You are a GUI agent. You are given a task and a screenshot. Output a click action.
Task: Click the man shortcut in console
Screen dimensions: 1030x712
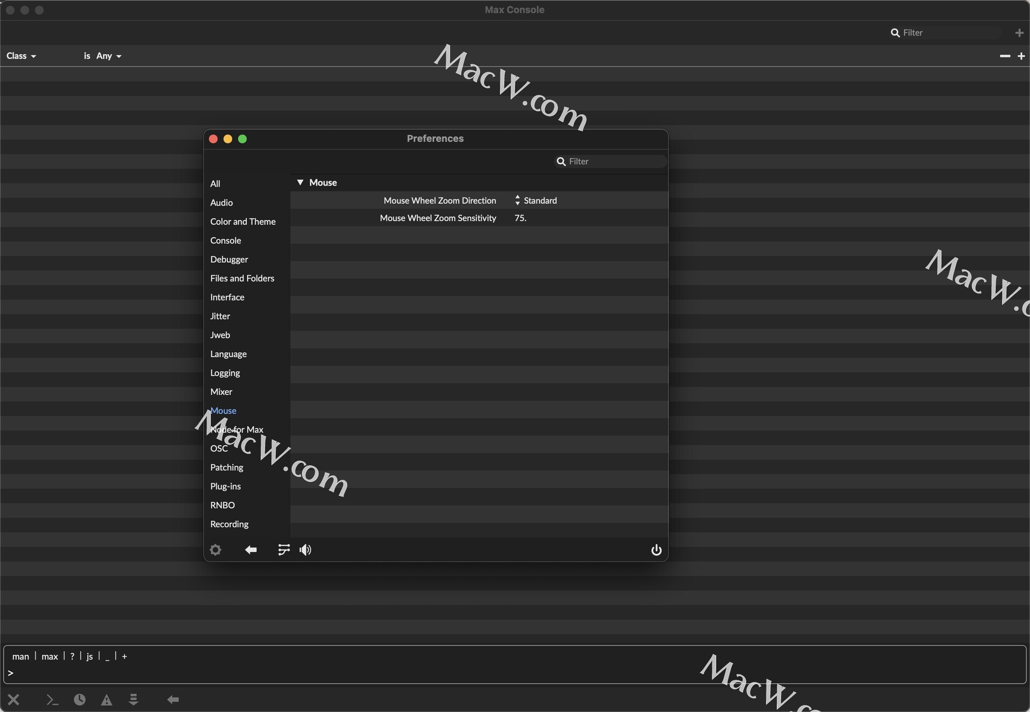[20, 656]
